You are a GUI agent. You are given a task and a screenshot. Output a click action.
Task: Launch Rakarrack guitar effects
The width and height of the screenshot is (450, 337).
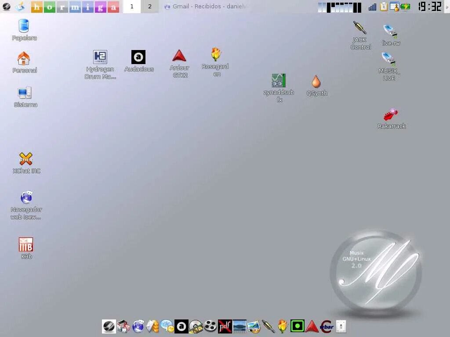[391, 119]
